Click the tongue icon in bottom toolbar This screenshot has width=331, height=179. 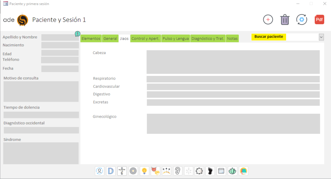pos(155,171)
